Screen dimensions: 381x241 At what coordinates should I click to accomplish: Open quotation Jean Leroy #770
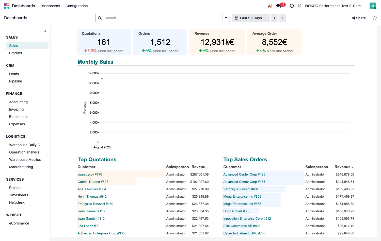pos(90,174)
